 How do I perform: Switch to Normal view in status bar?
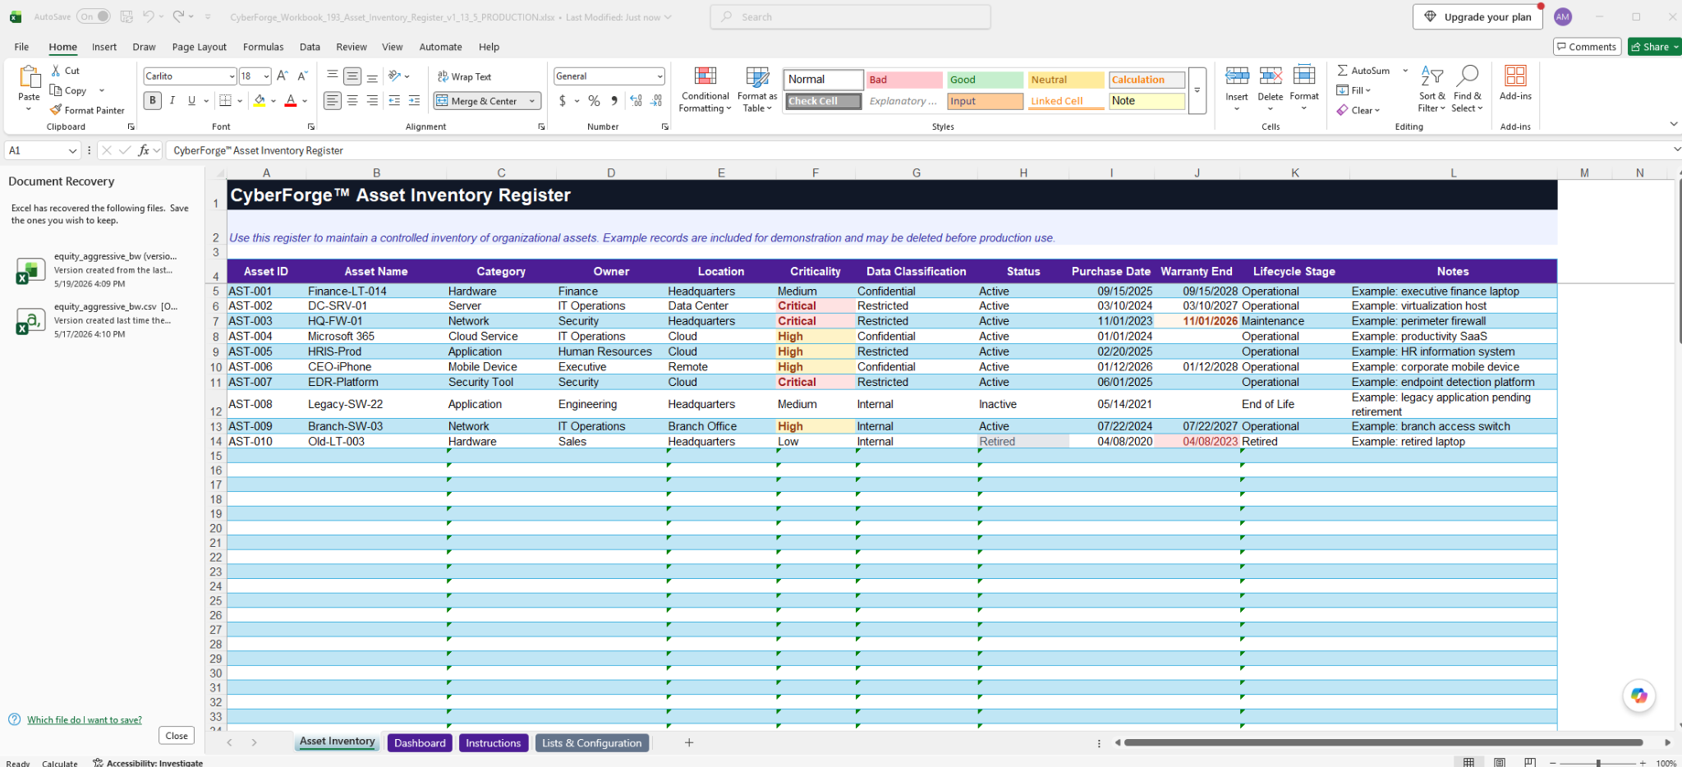(x=1468, y=762)
